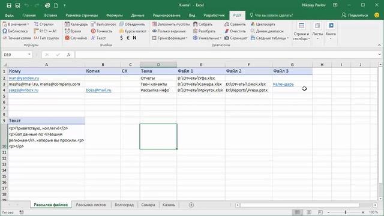Click the Стрелки tool in the ribbon
Image resolution: width=384 pixels, height=216 pixels.
pyautogui.click(x=44, y=24)
